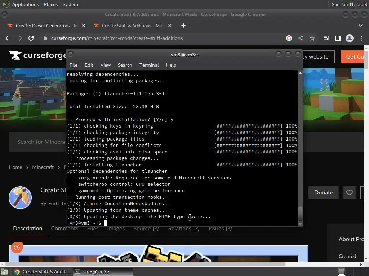Switch to Create: Diesel Generators tab

click(46, 26)
